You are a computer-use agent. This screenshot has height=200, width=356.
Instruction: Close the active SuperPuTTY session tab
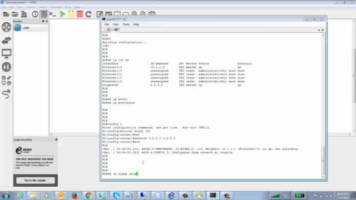[x=323, y=30]
